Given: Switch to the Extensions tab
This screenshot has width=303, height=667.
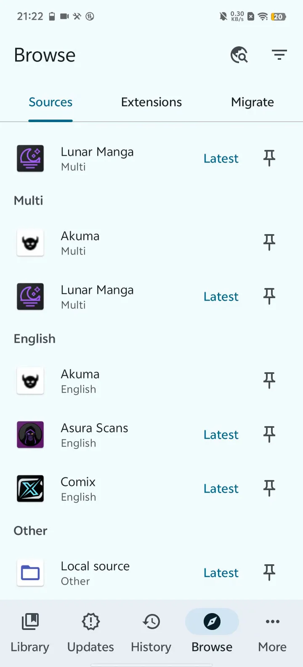Looking at the screenshot, I should 151,102.
